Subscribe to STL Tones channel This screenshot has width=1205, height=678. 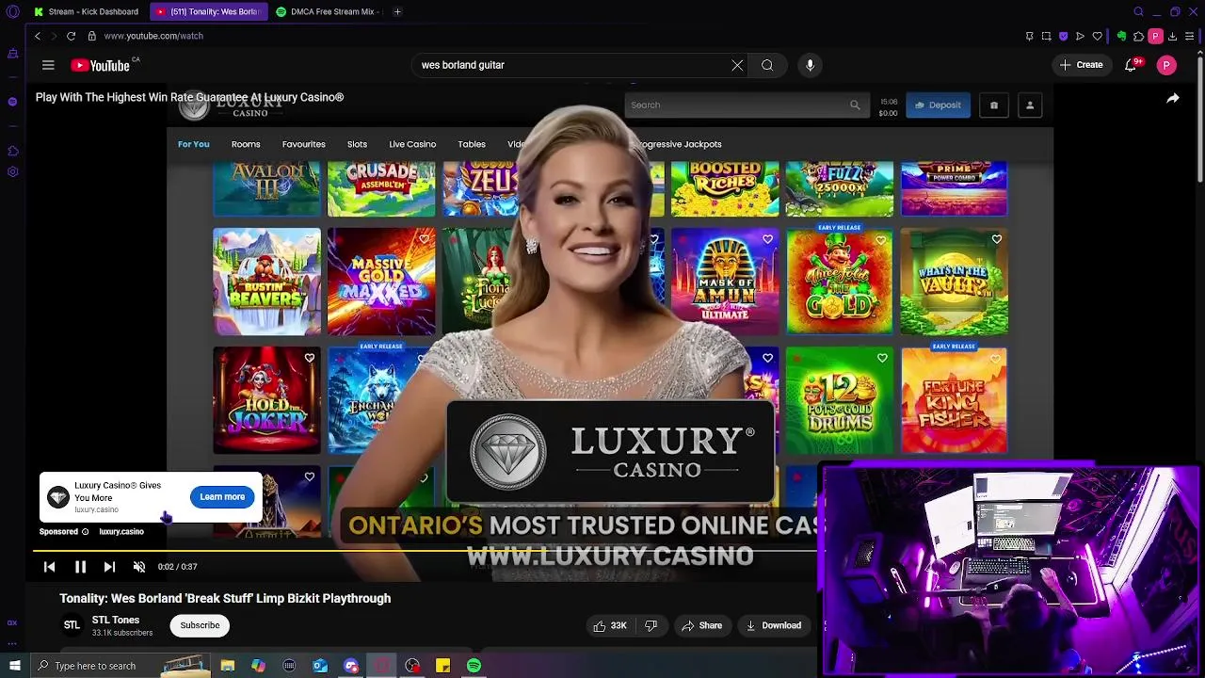[x=200, y=625]
